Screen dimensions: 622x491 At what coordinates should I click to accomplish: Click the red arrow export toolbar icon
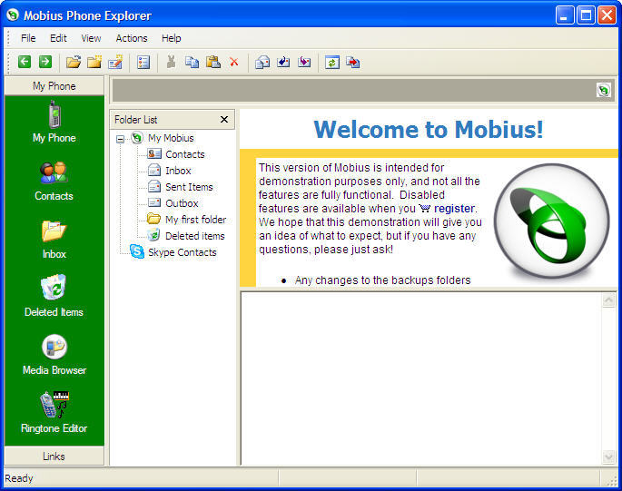point(353,63)
